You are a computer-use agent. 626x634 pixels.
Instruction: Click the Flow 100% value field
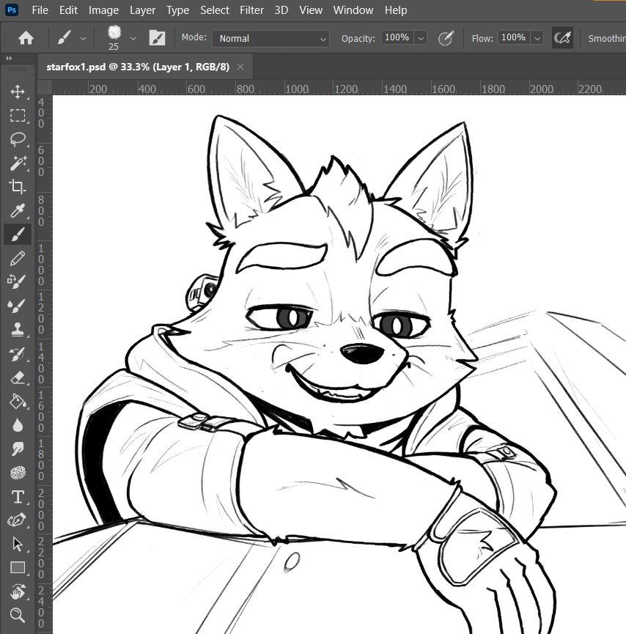[x=514, y=37]
